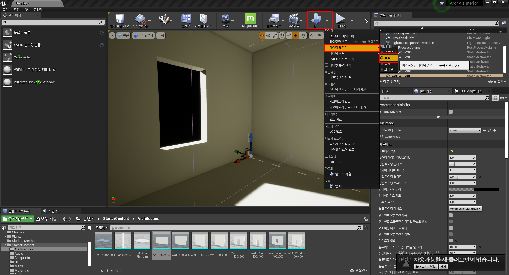This screenshot has height=275, width=509.
Task: Select the translate gizmo mode in viewport
Action: point(262,35)
